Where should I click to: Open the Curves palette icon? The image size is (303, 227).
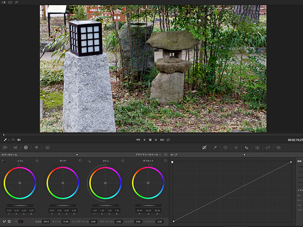click(x=204, y=147)
